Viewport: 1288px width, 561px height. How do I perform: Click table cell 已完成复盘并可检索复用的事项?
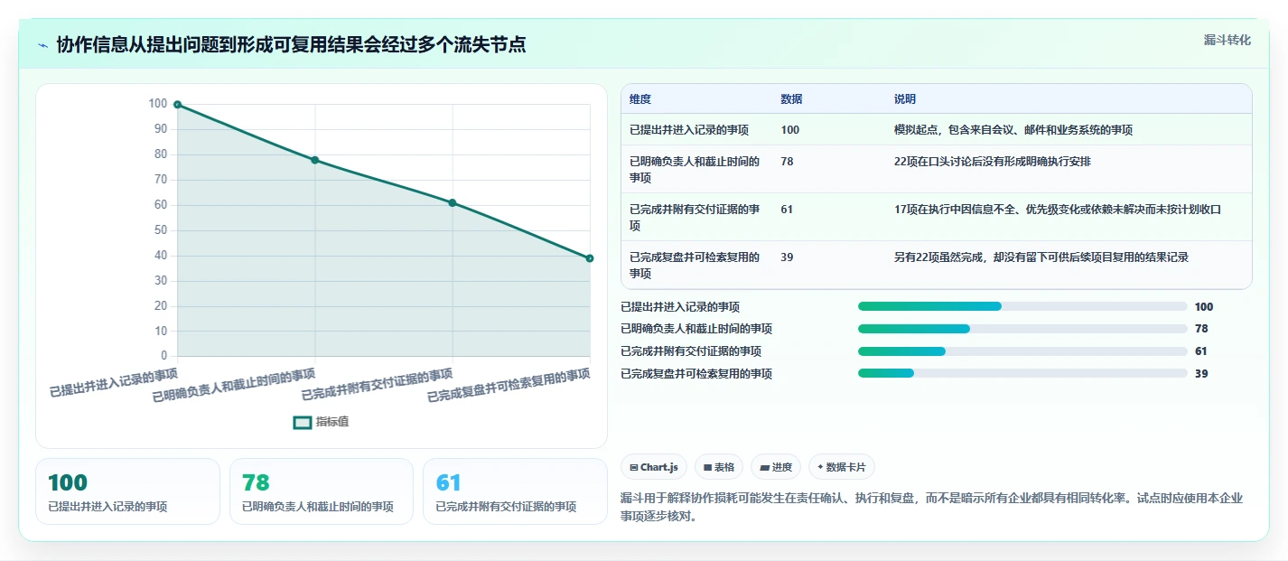pyautogui.click(x=695, y=265)
